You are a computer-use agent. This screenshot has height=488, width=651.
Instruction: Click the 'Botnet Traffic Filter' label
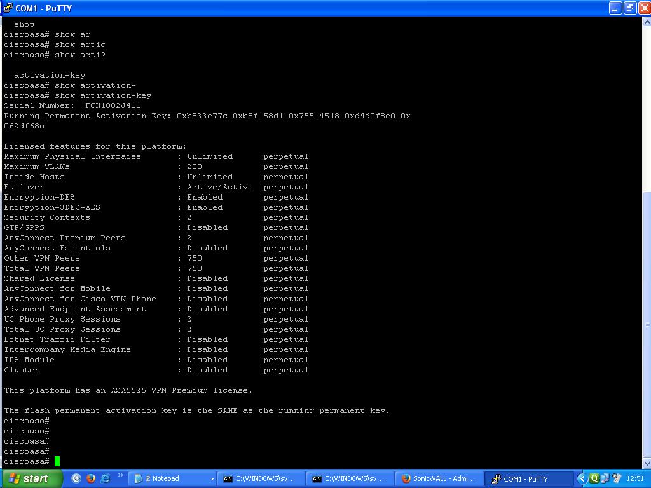[57, 339]
